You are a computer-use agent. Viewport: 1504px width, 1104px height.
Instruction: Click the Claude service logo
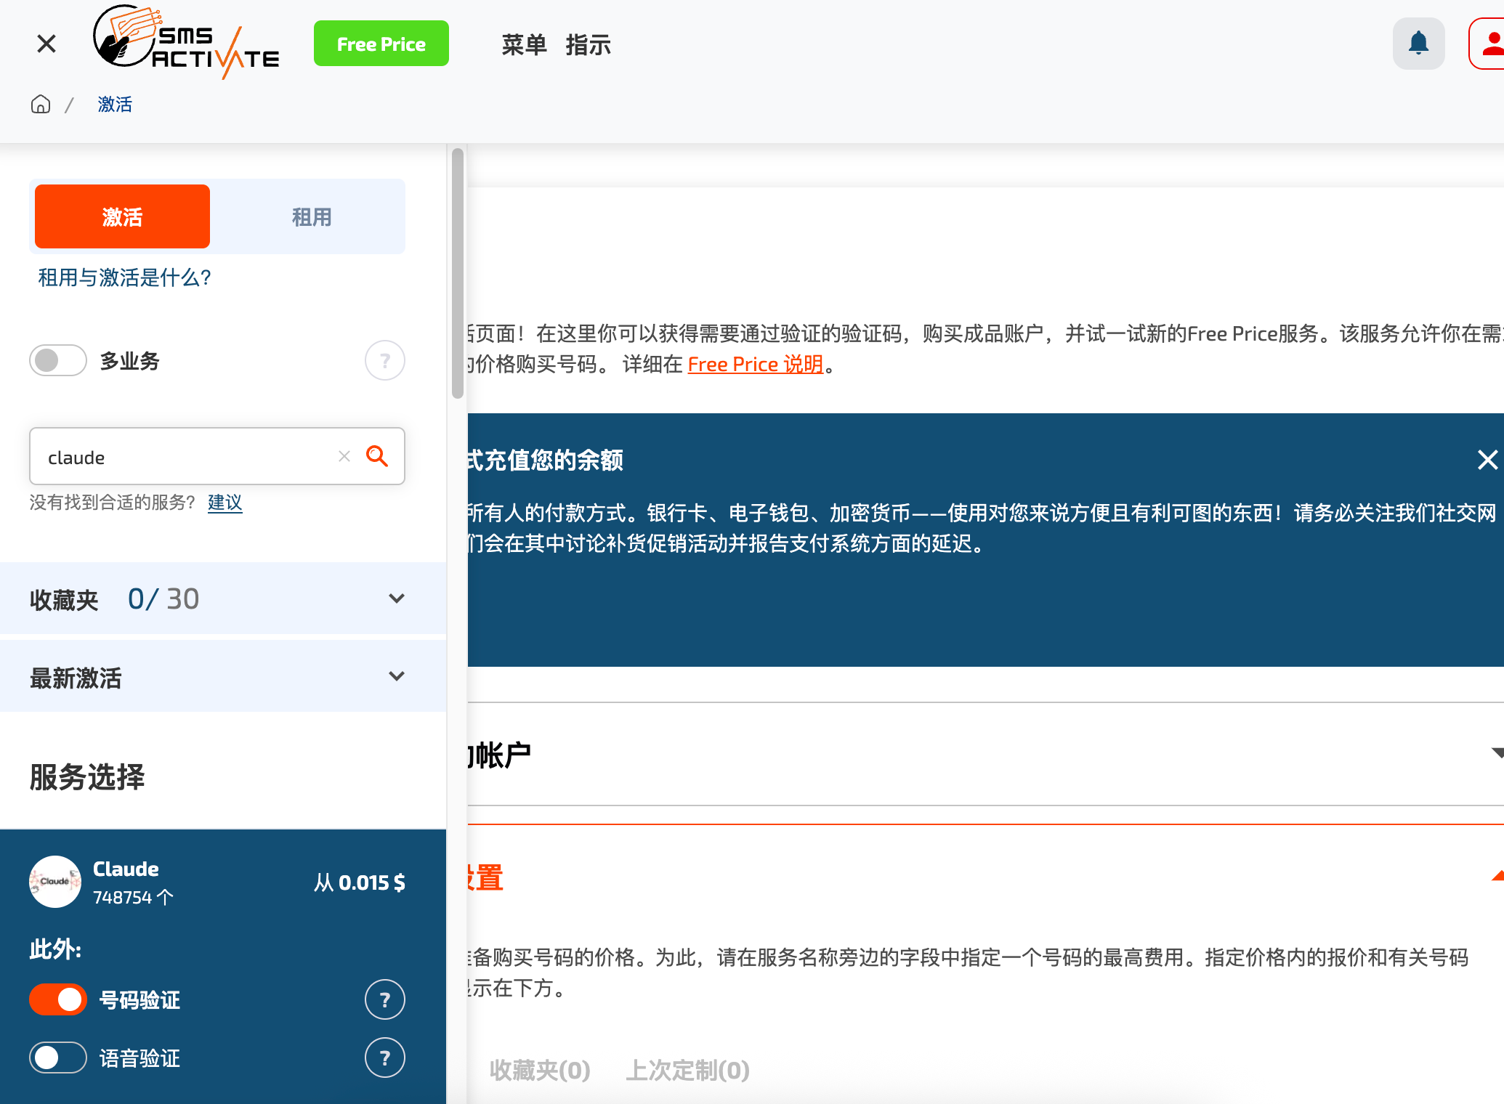point(55,882)
